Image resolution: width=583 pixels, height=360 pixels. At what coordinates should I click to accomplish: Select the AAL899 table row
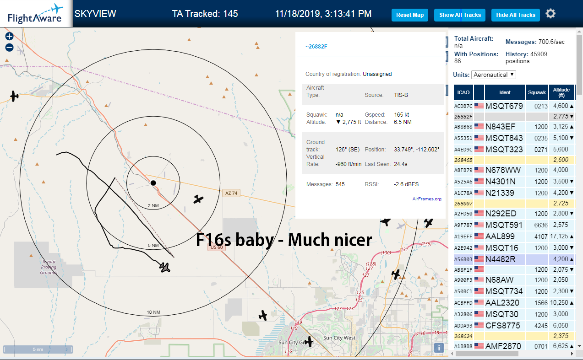[514, 236]
